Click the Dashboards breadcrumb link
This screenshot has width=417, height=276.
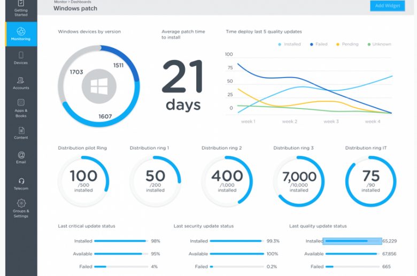click(x=81, y=2)
